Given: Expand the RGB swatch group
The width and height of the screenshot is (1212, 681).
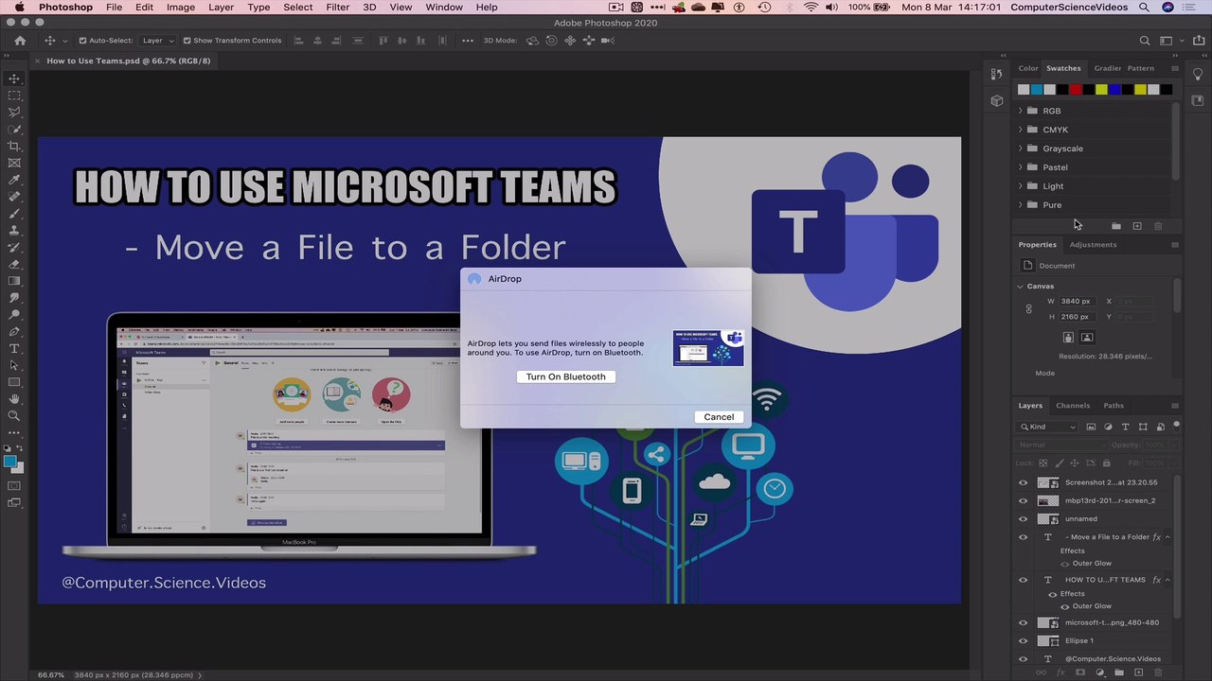Looking at the screenshot, I should pos(1021,111).
